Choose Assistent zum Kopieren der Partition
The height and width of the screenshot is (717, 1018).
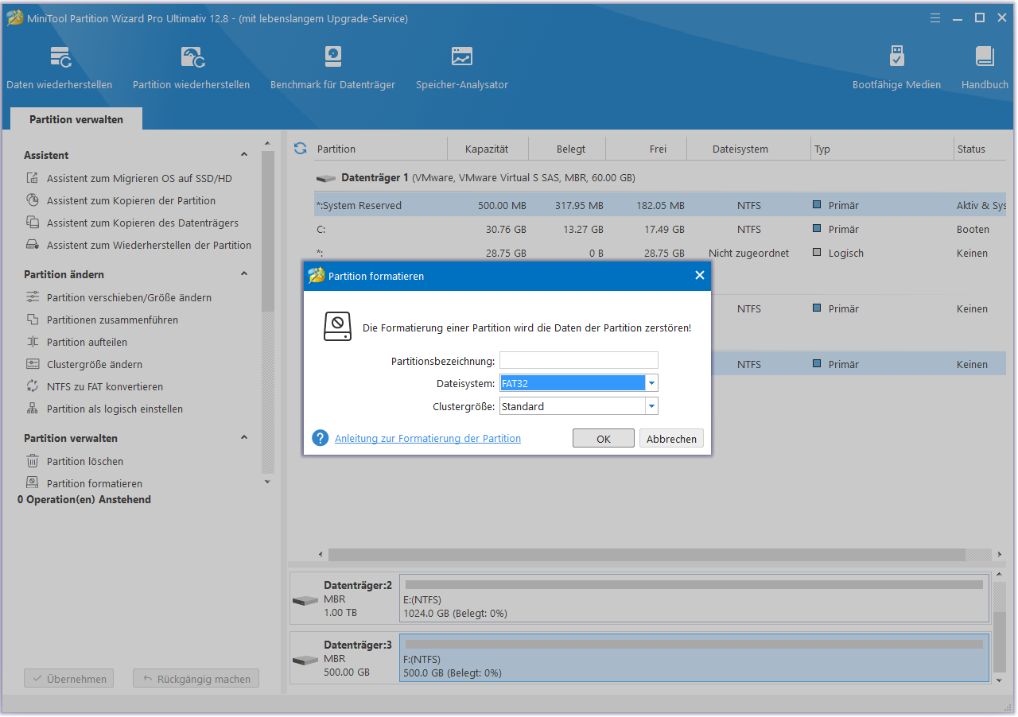coord(131,201)
